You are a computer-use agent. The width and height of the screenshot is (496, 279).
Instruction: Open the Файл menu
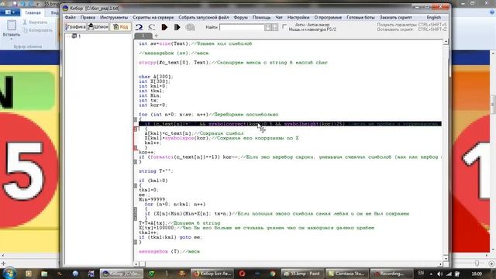click(71, 17)
